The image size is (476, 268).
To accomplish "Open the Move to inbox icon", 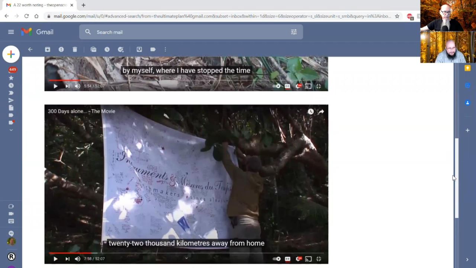I will [139, 50].
